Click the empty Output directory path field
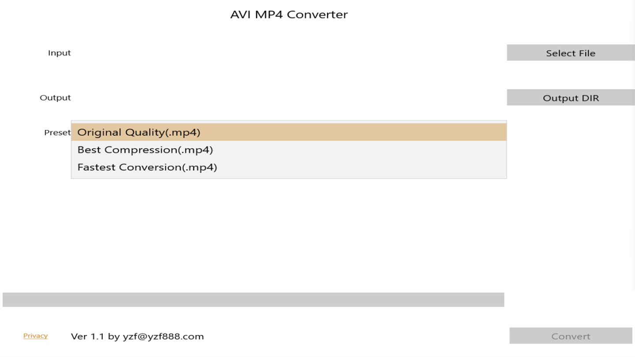 pos(289,98)
